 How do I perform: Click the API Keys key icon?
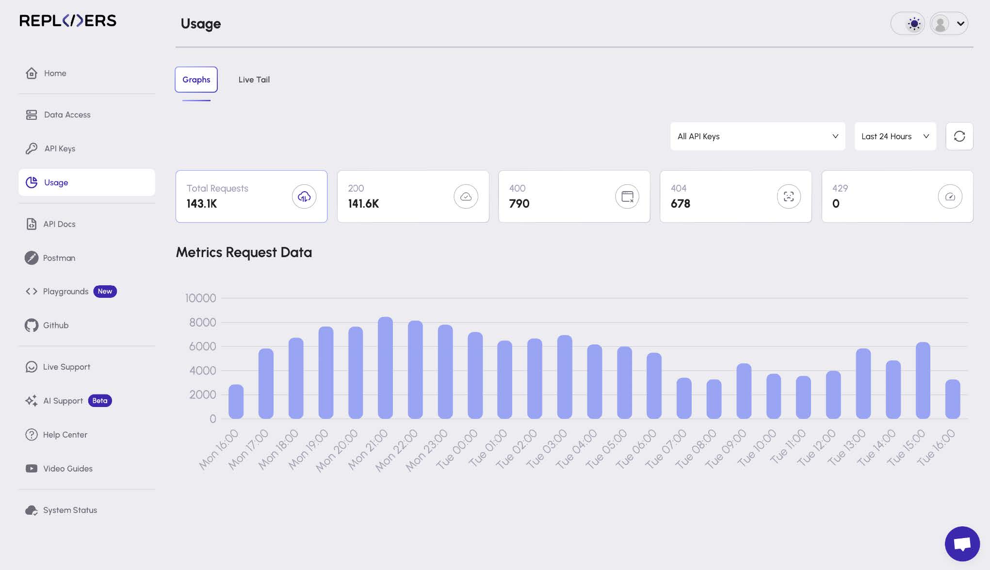coord(32,148)
